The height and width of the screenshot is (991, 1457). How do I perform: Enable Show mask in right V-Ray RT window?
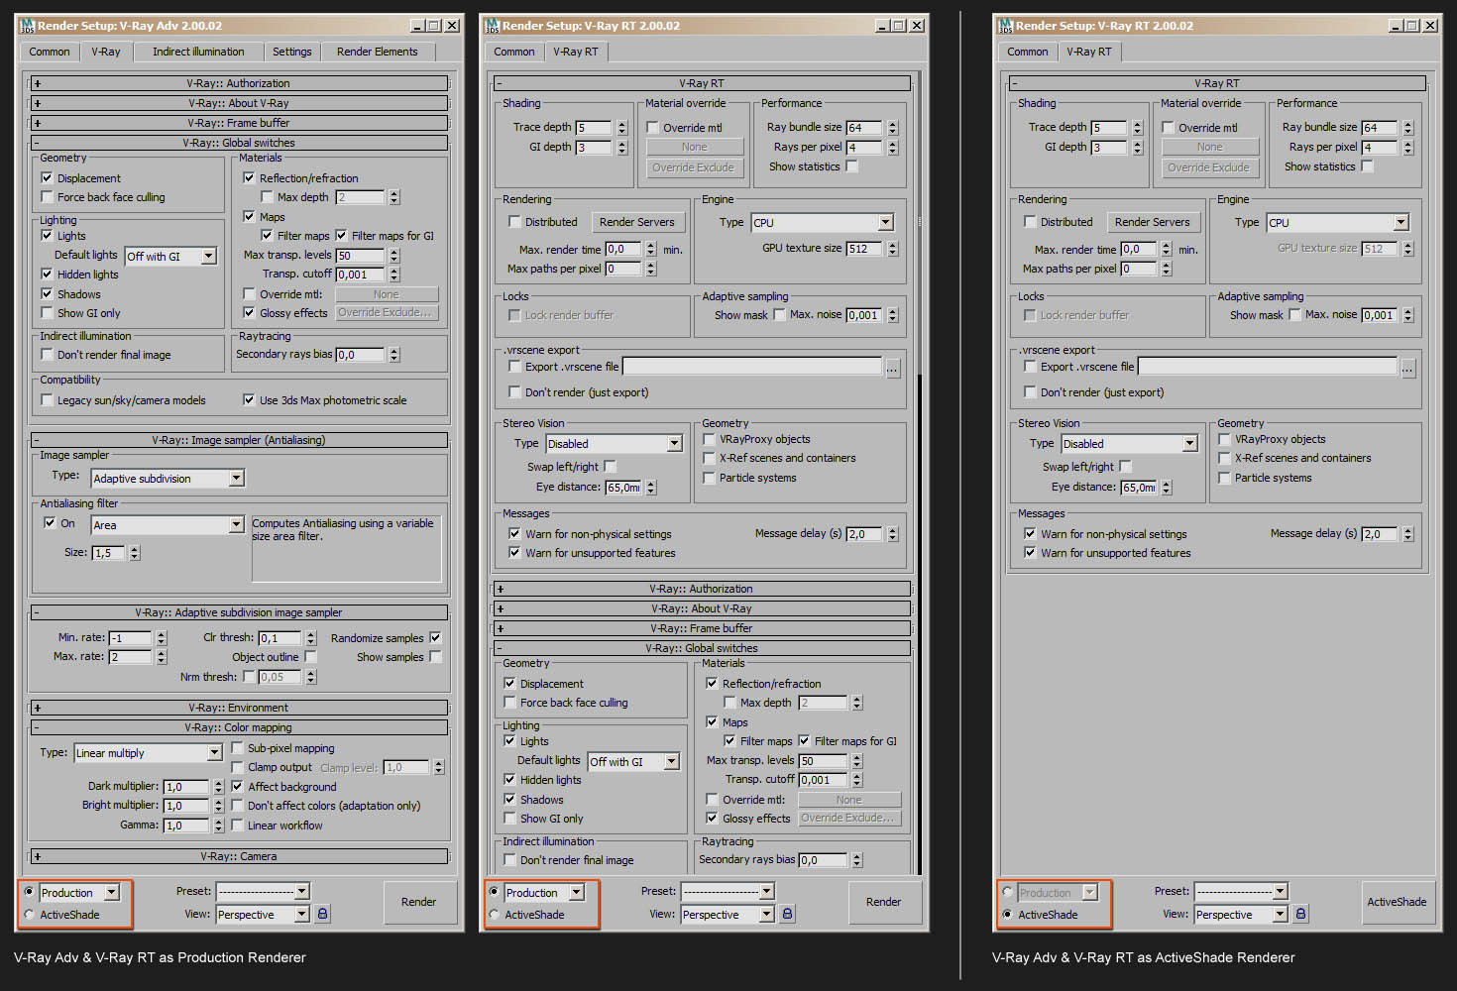click(x=1294, y=315)
